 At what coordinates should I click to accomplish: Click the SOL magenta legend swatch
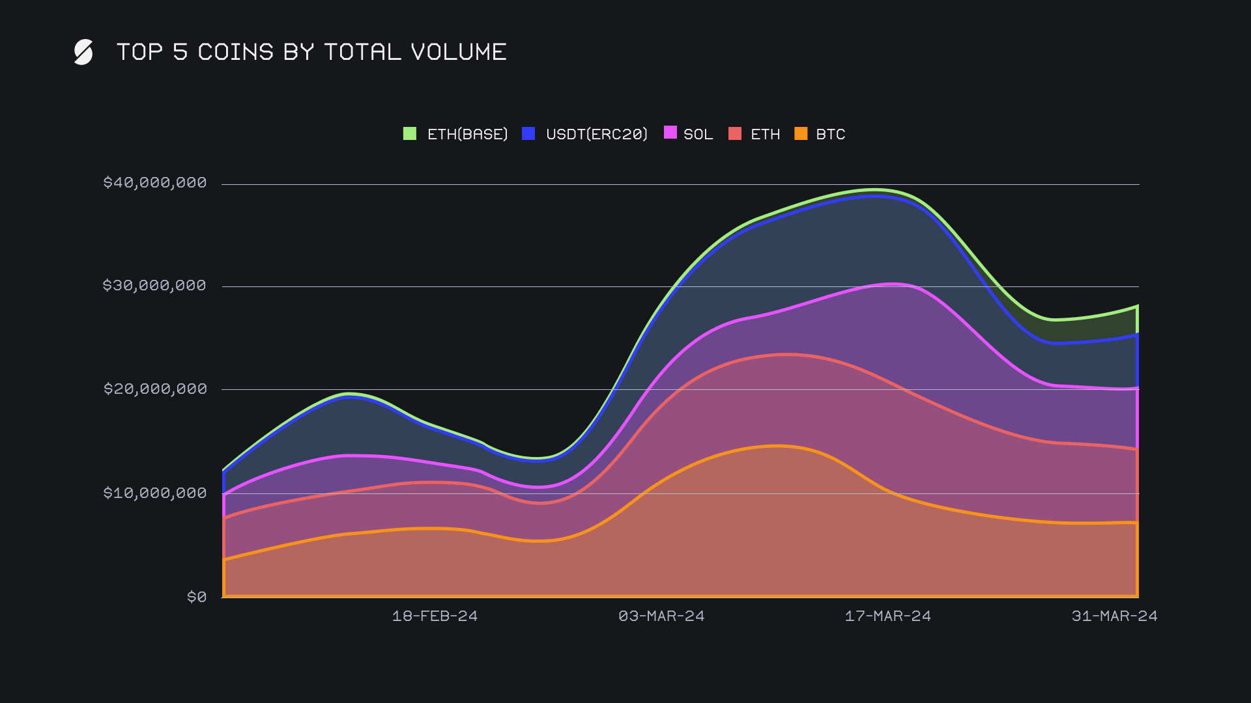670,133
